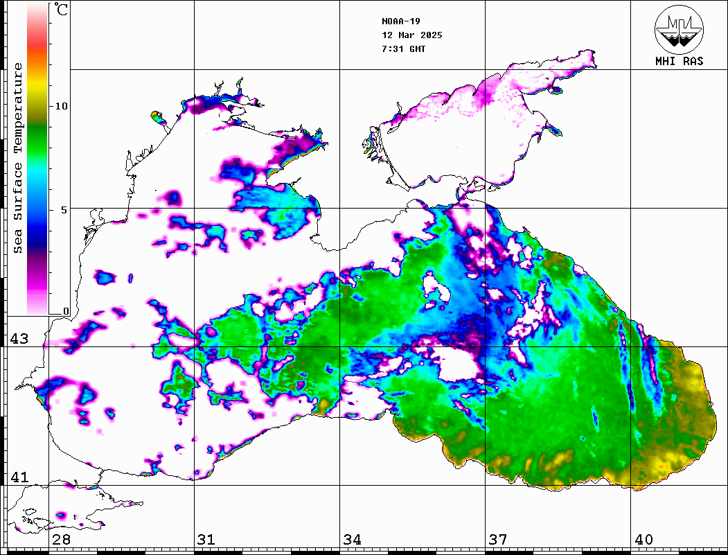Click the longitude label '31'
Image resolution: width=728 pixels, height=555 pixels.
206,540
